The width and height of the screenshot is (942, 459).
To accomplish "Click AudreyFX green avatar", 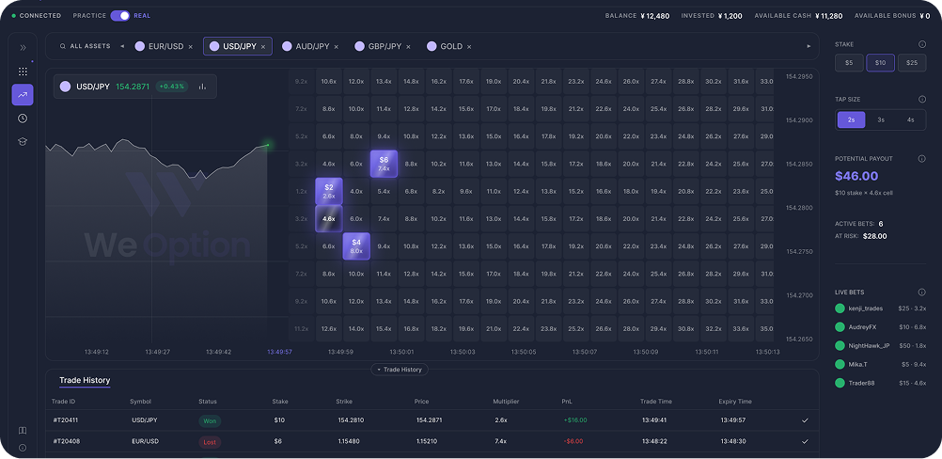I will pos(840,326).
